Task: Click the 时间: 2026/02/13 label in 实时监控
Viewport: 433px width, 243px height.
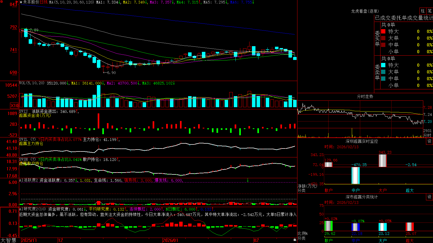Action: pos(342,147)
